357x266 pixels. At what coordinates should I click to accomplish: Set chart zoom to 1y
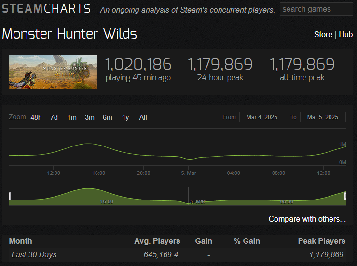click(125, 117)
